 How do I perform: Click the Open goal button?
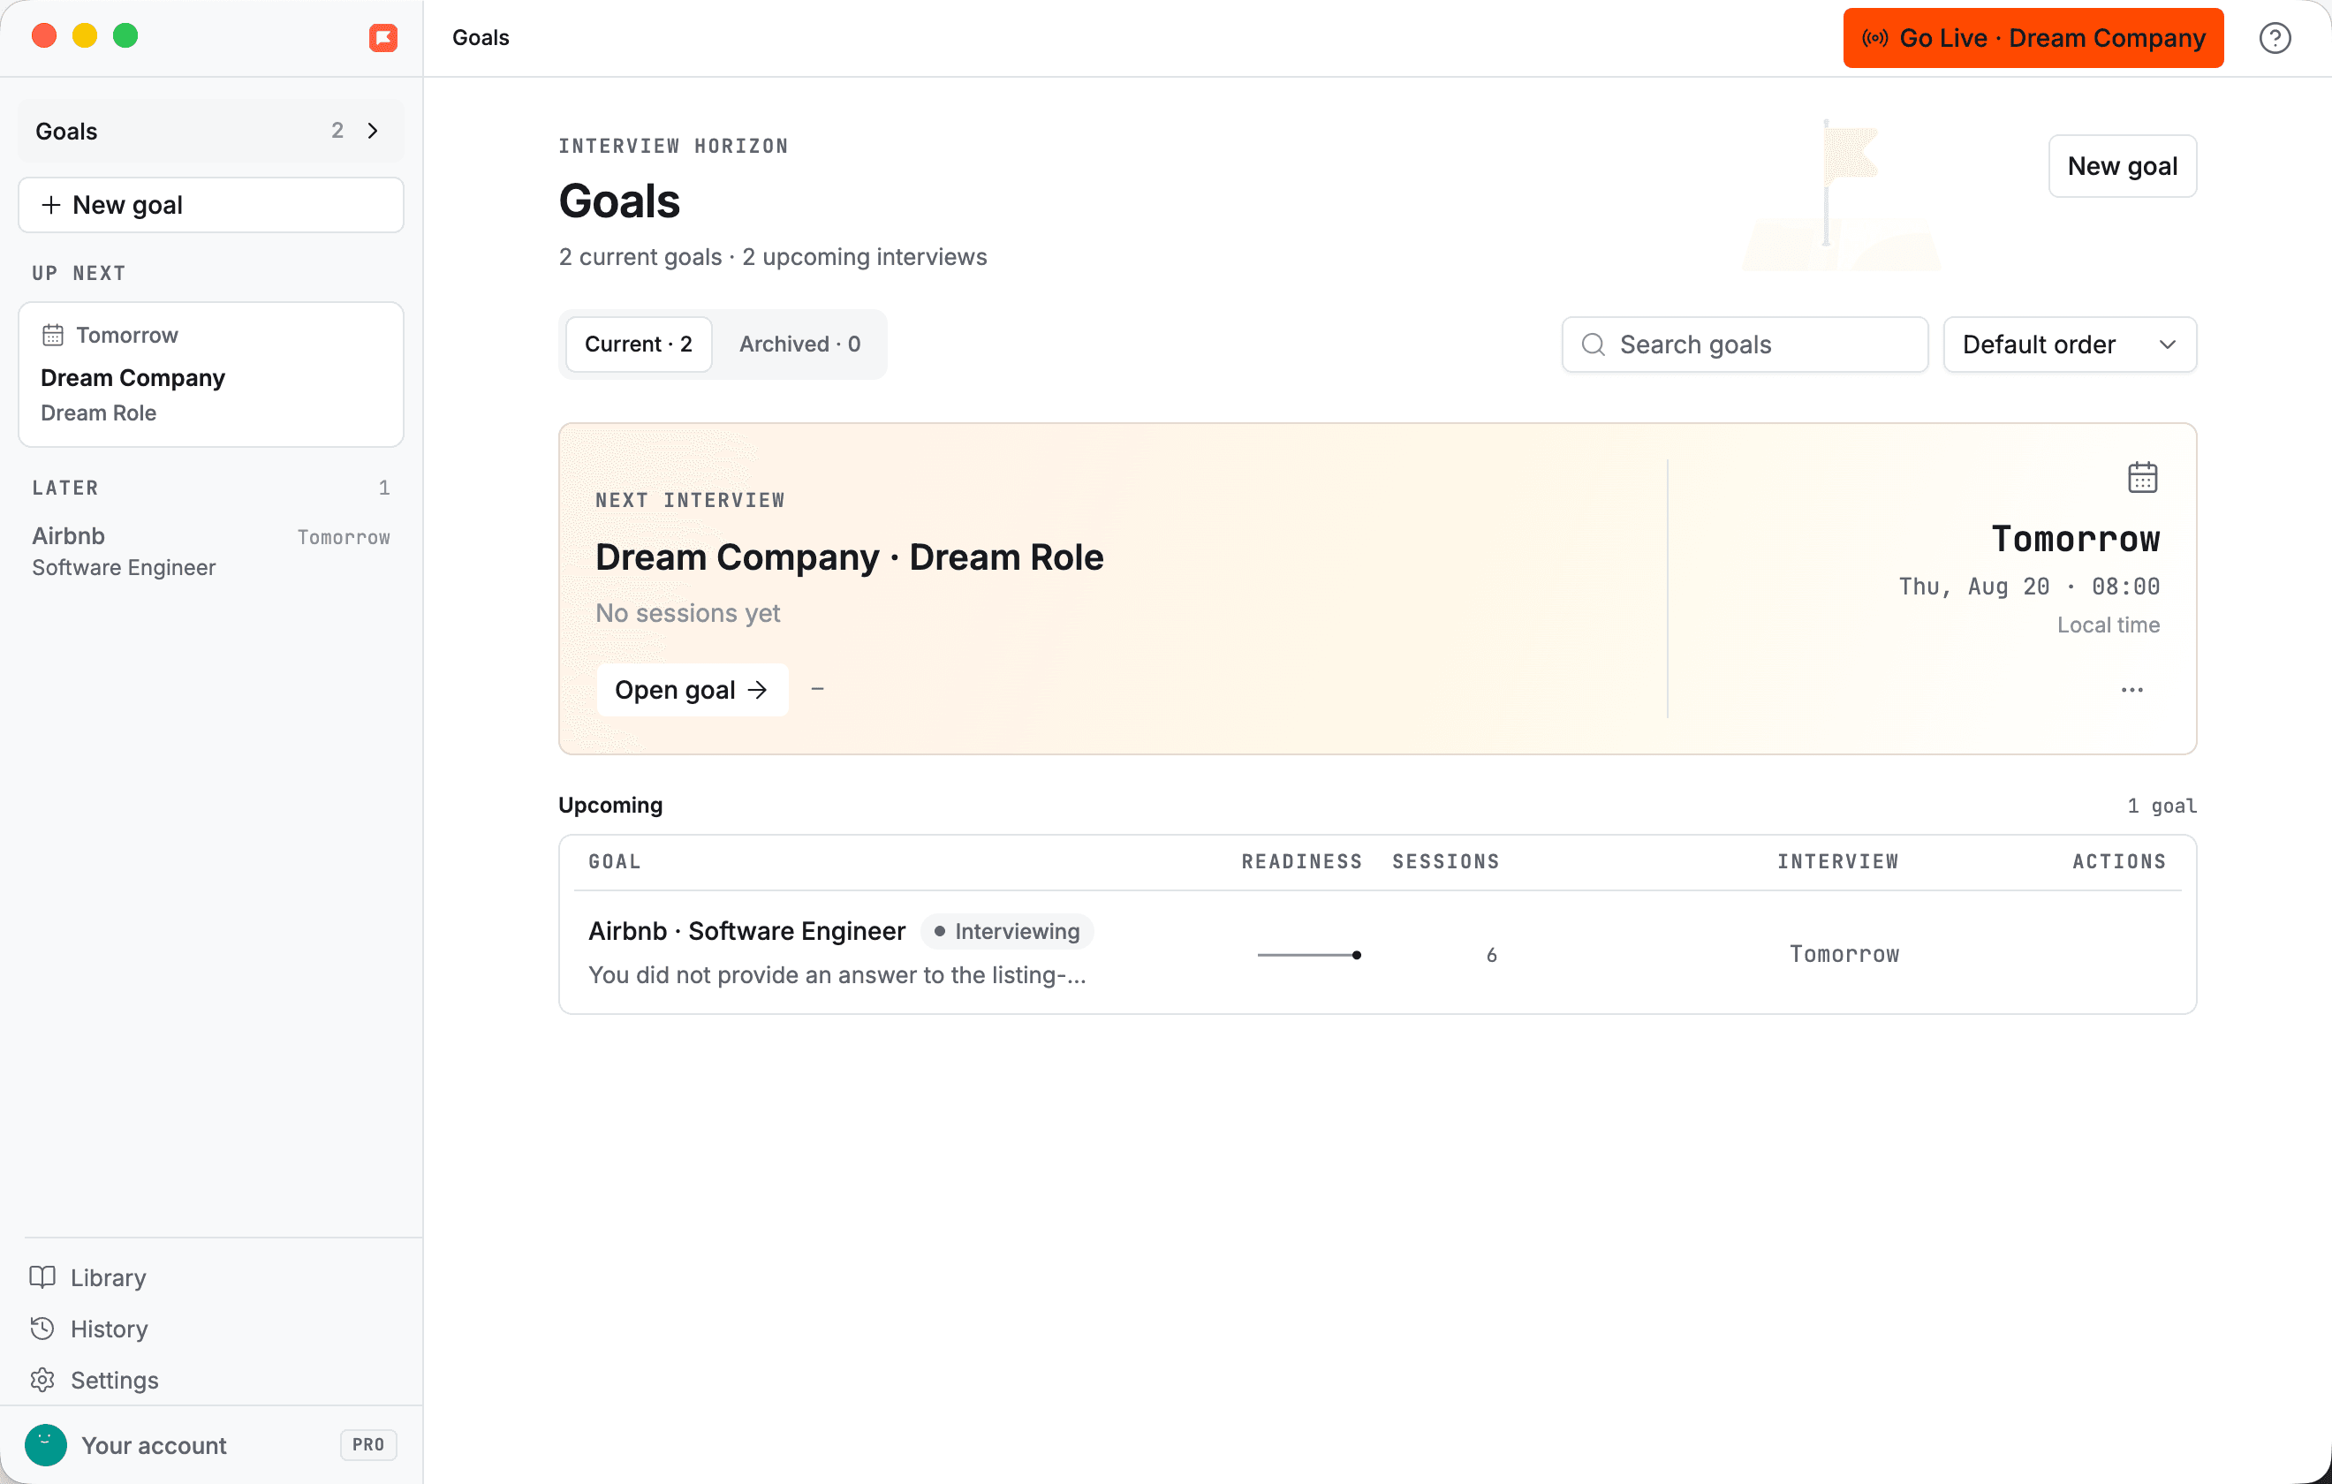point(693,690)
